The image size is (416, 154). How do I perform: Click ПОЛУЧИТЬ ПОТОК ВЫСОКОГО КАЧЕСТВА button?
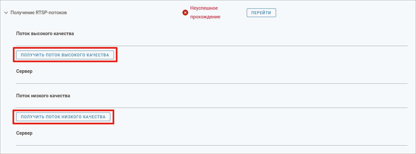[x=65, y=55]
